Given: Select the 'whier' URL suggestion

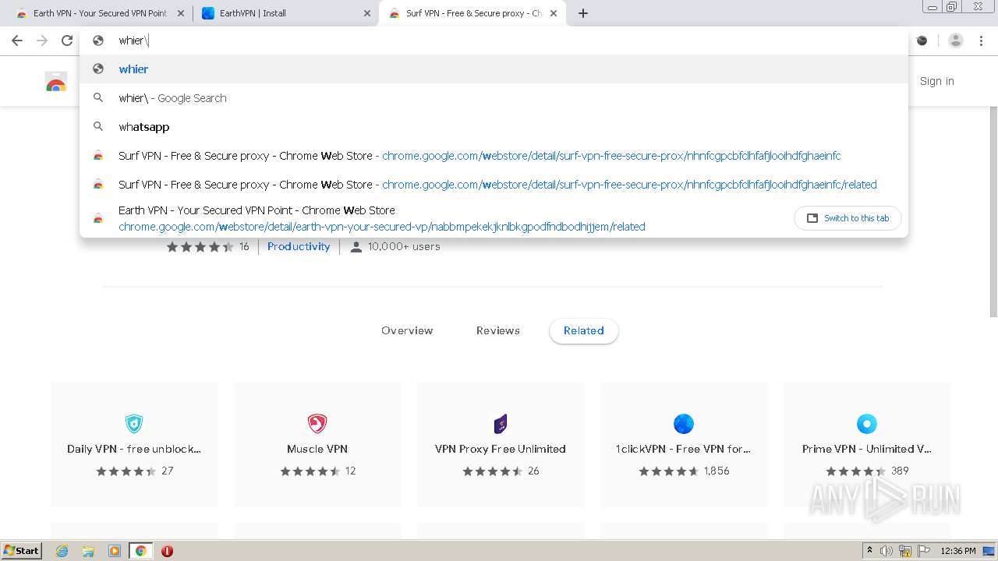Looking at the screenshot, I should pos(494,69).
